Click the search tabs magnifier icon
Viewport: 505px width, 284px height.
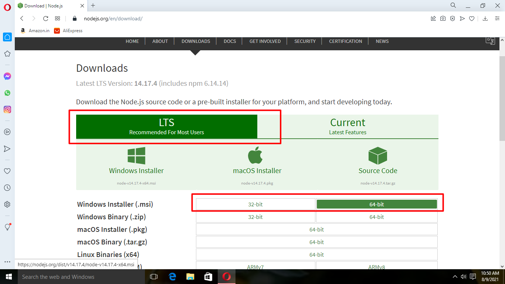[x=453, y=5]
